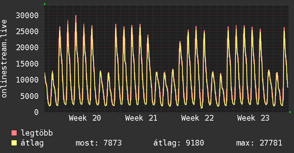The image size is (294, 153).
Task: Click the átlag: 9180 statistic
Action: 179,143
